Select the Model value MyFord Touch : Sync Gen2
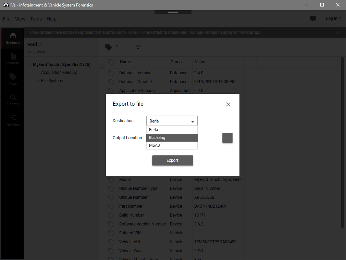 pyautogui.click(x=219, y=180)
